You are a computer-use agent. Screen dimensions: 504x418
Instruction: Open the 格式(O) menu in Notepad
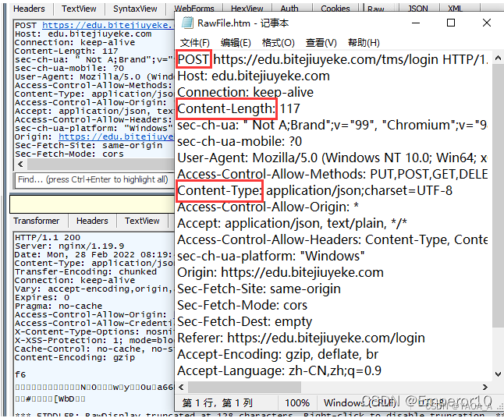pos(278,43)
